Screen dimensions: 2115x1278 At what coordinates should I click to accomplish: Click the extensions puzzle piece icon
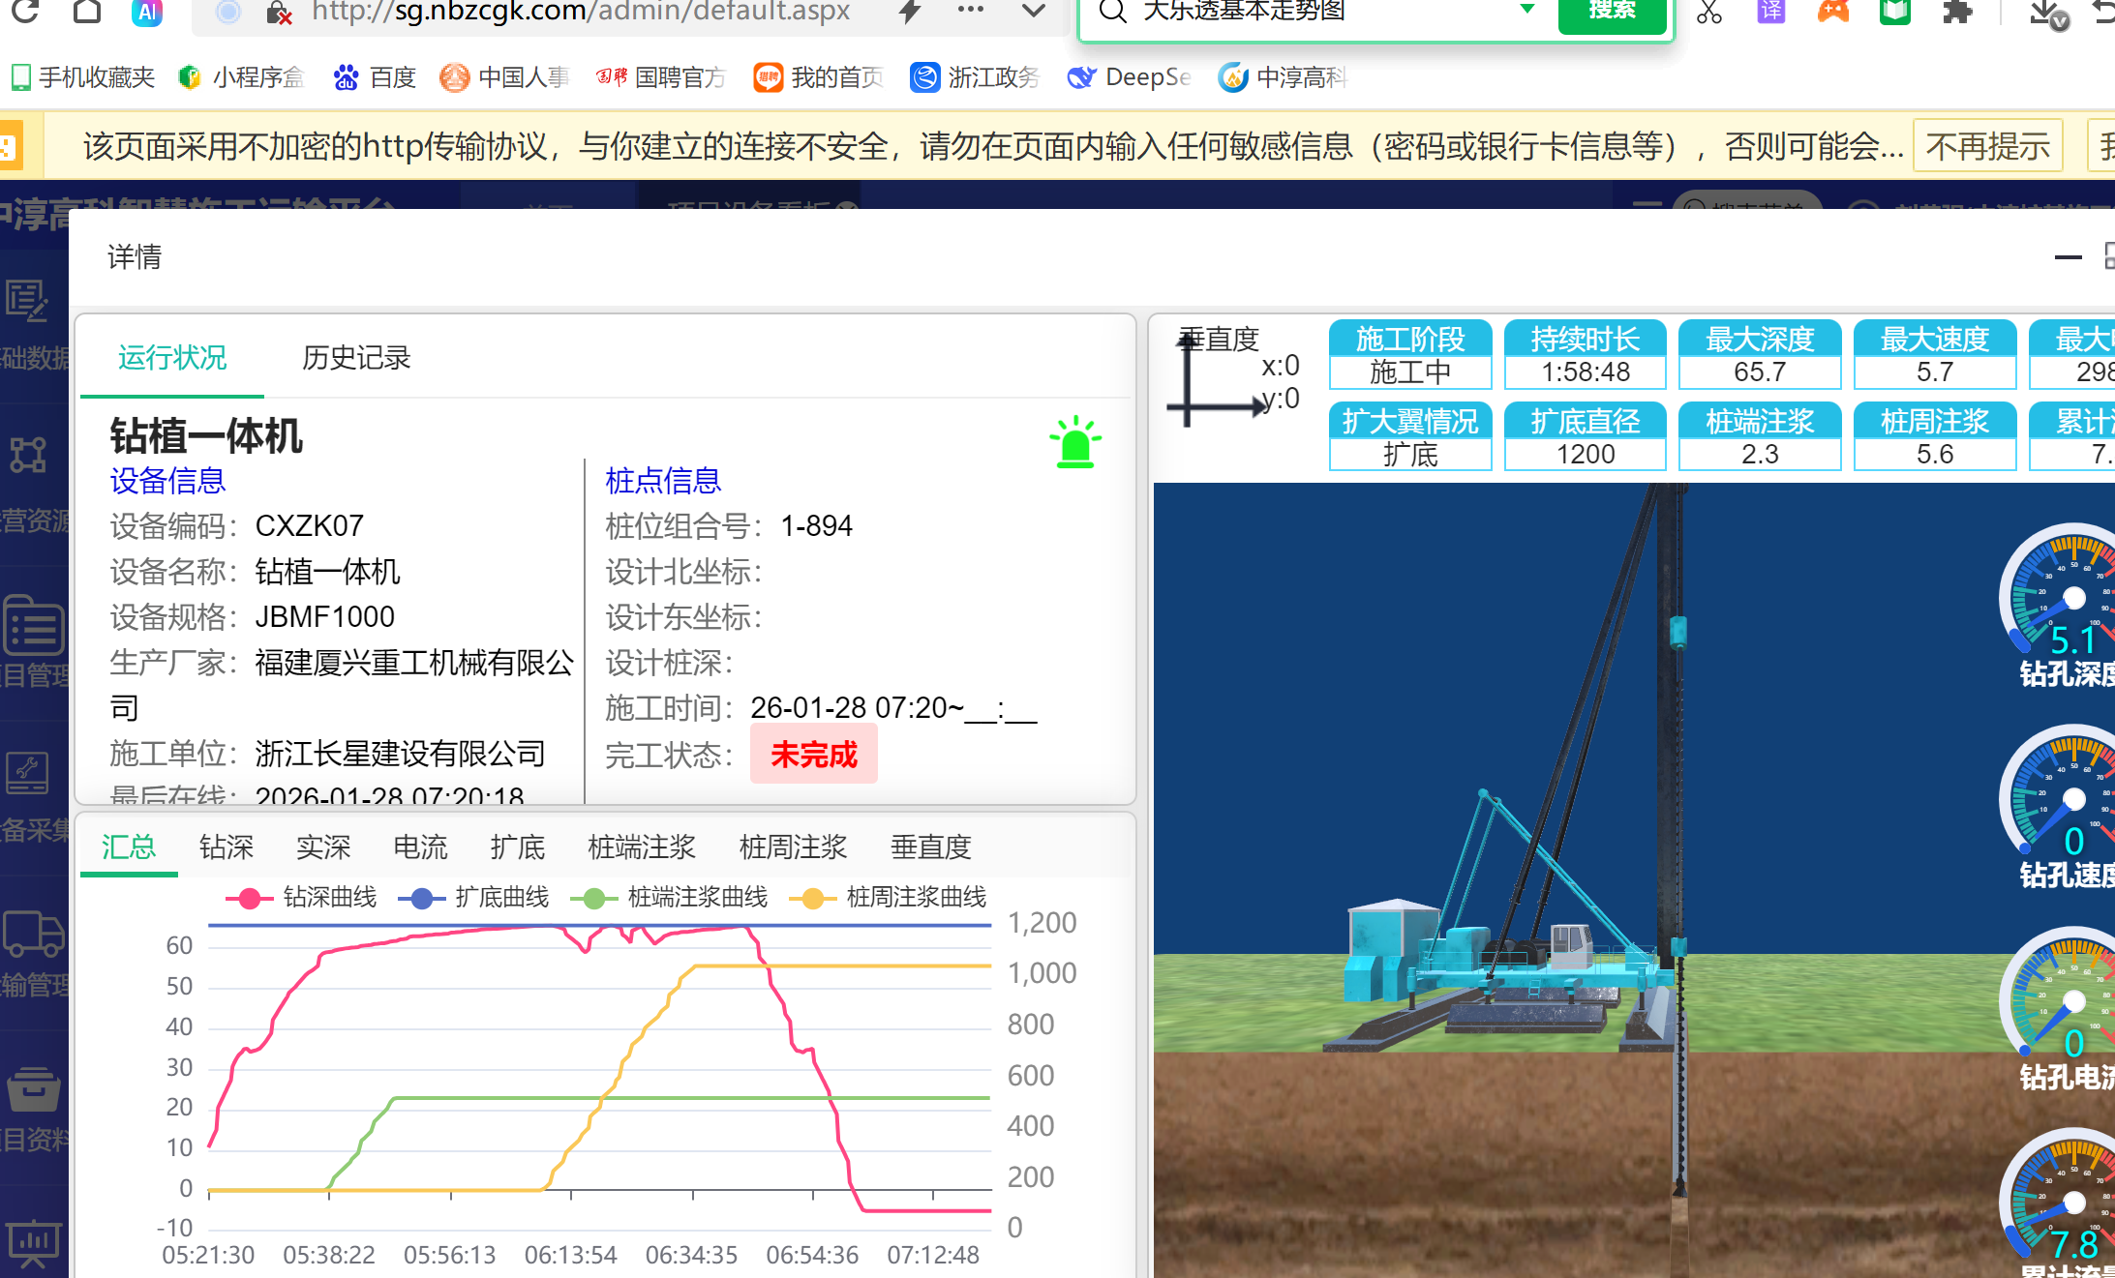click(1957, 11)
